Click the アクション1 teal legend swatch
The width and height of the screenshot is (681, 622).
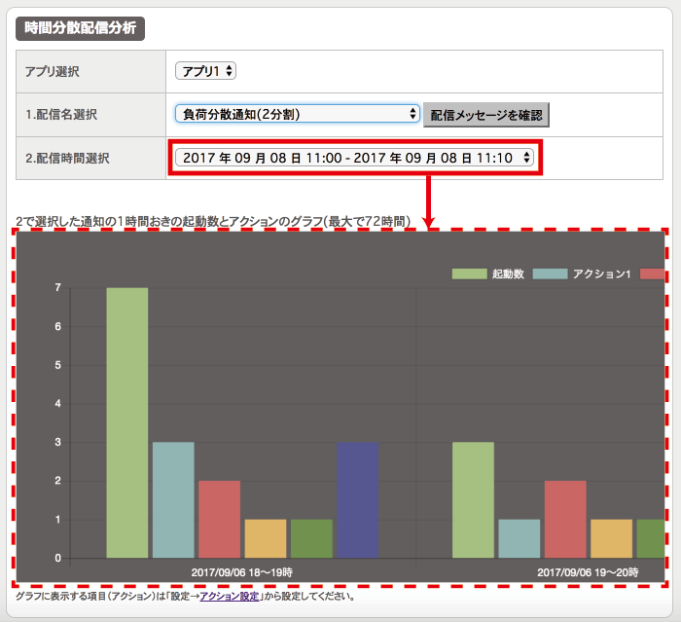coord(550,274)
